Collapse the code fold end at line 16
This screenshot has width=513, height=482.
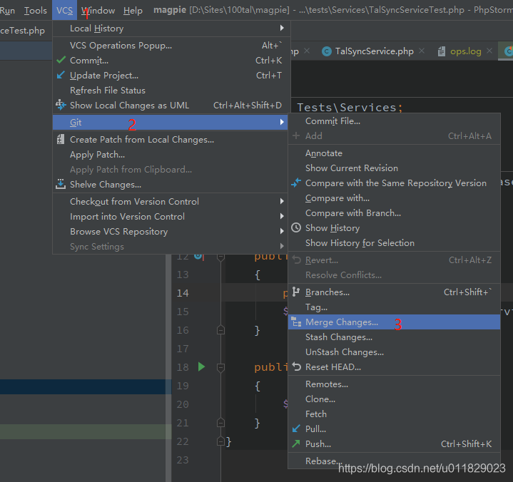click(221, 330)
